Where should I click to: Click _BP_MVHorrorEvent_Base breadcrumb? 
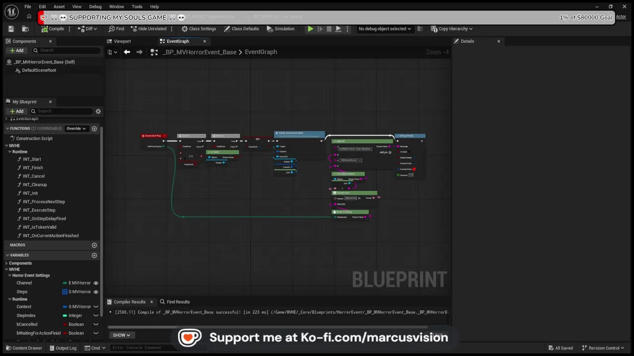pos(200,52)
